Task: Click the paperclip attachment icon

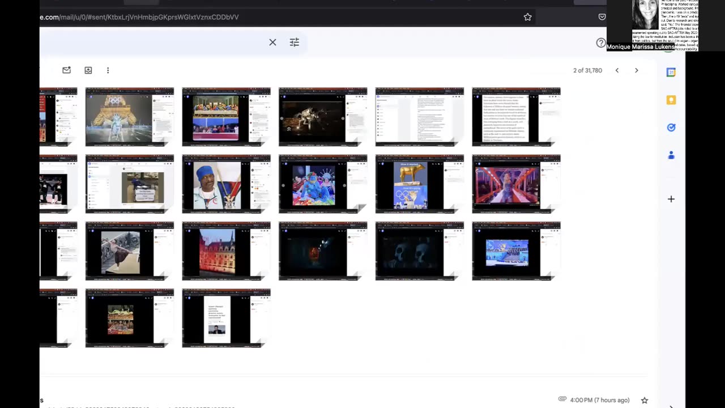Action: point(562,399)
